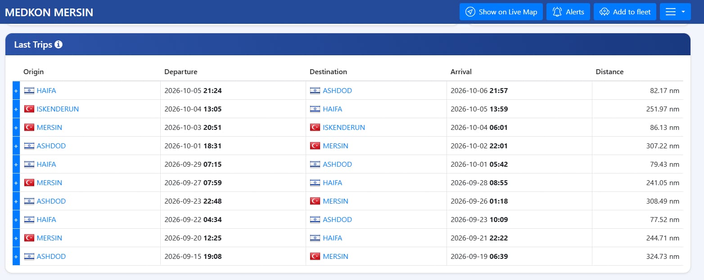Click the Turkey flag beside origin MERSIN, 86.13 nm trip
The width and height of the screenshot is (704, 280).
(x=29, y=128)
